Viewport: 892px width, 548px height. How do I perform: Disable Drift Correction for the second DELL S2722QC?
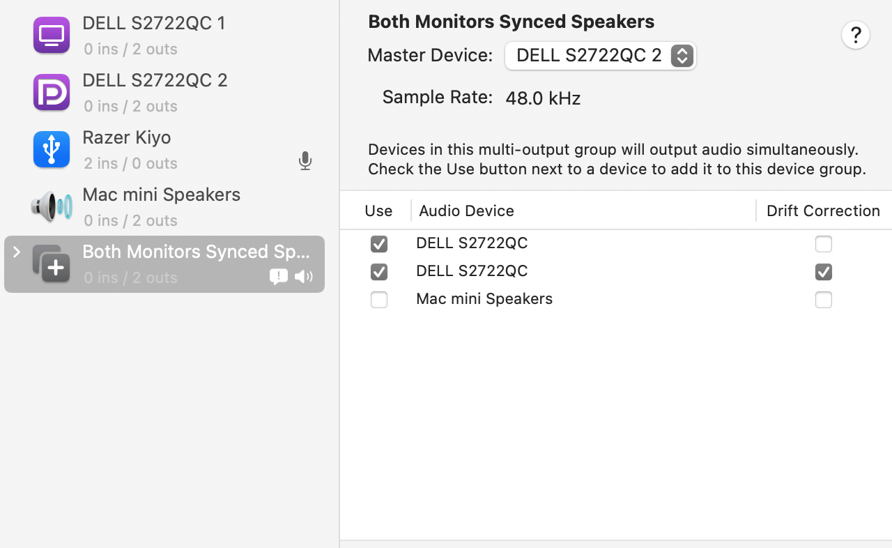[x=823, y=272]
